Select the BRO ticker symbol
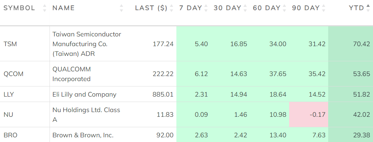Screen dimensions: 373x142 [10, 136]
